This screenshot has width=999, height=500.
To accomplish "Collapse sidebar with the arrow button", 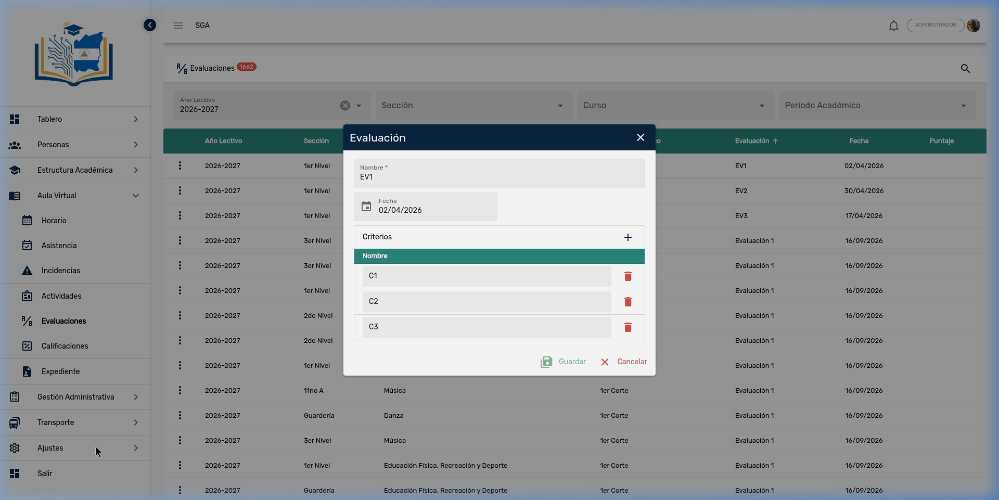I will 149,25.
